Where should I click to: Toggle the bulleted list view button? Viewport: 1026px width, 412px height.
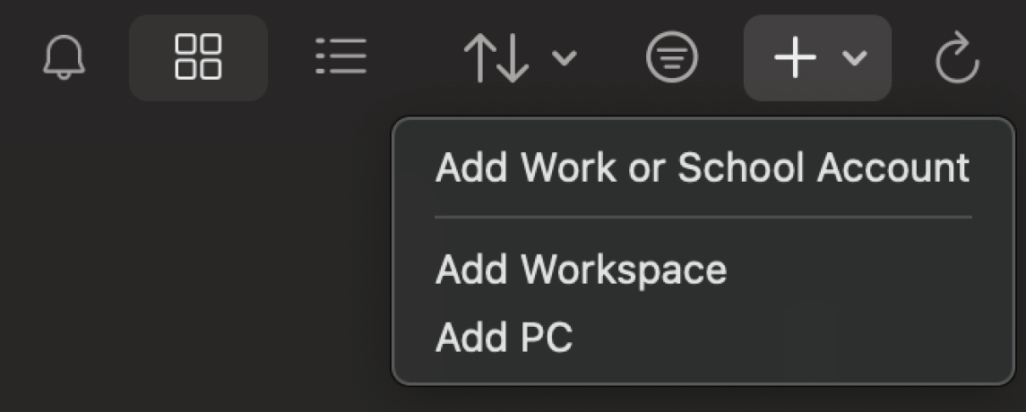(341, 56)
